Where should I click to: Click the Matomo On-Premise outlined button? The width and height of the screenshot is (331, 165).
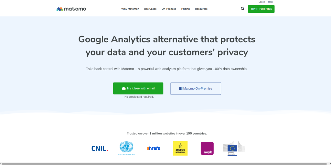click(196, 89)
